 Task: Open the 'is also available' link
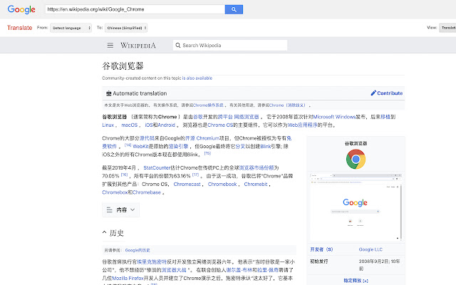coord(197,78)
